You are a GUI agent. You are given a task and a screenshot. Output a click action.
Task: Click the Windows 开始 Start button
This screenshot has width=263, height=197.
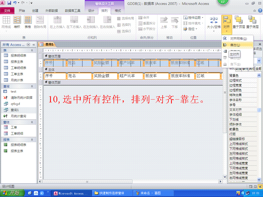(12, 193)
